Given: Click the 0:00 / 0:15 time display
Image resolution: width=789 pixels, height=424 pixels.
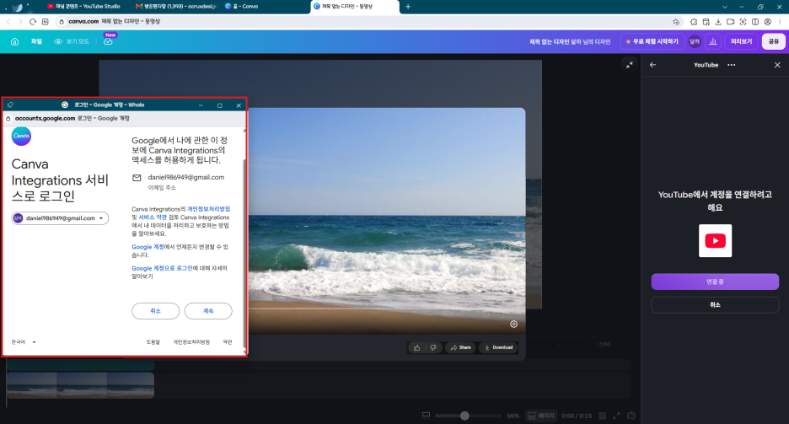Looking at the screenshot, I should point(576,416).
